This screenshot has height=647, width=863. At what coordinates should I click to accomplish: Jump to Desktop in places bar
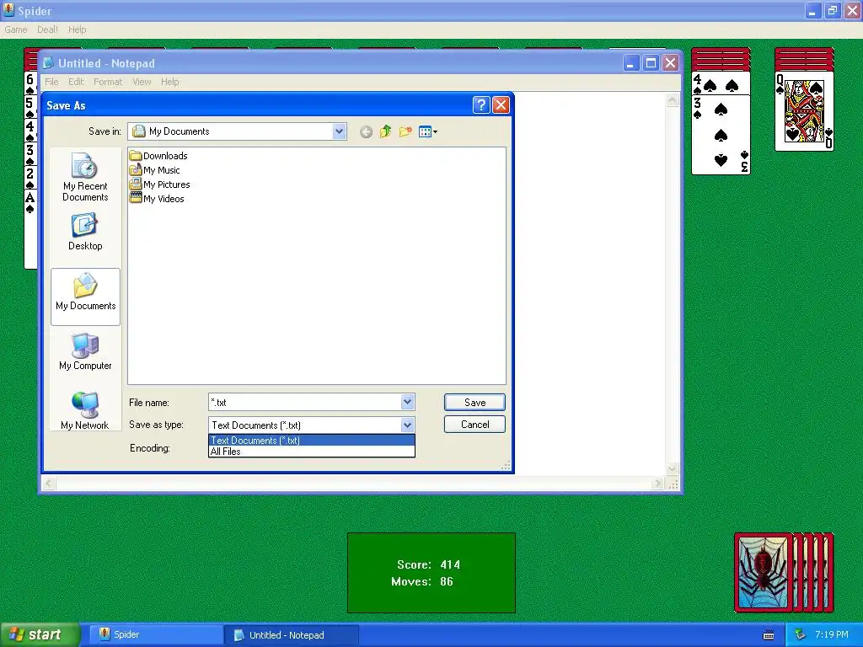(85, 233)
